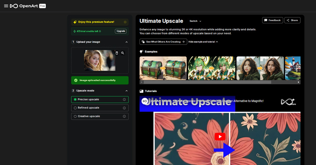Click the Free plan badge
The image size is (316, 165).
[x=42, y=6]
